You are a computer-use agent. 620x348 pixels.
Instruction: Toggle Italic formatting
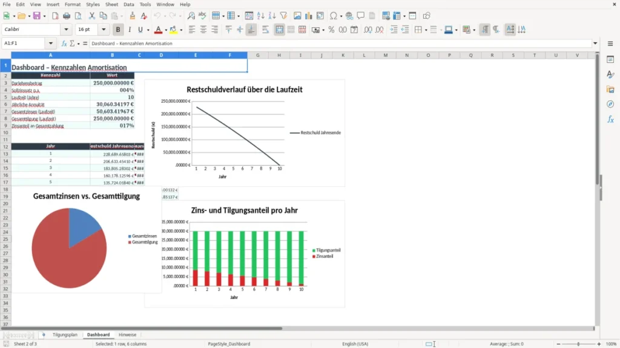130,30
